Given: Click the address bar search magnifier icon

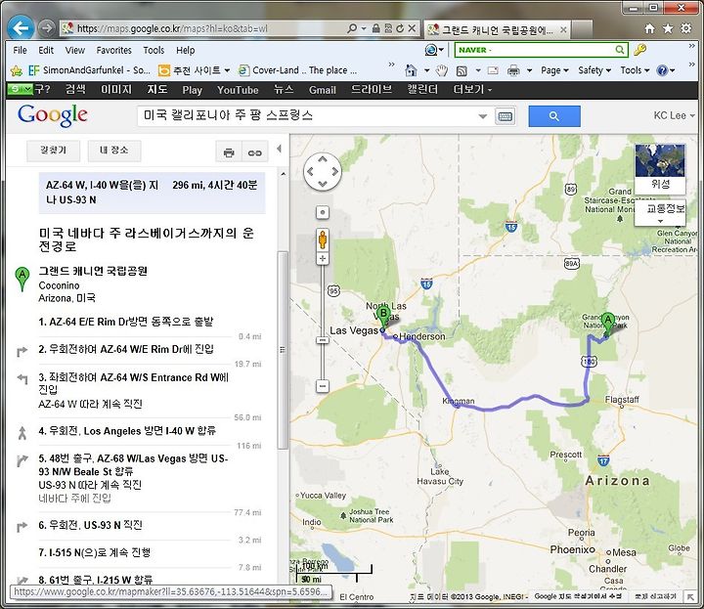Looking at the screenshot, I should (352, 28).
